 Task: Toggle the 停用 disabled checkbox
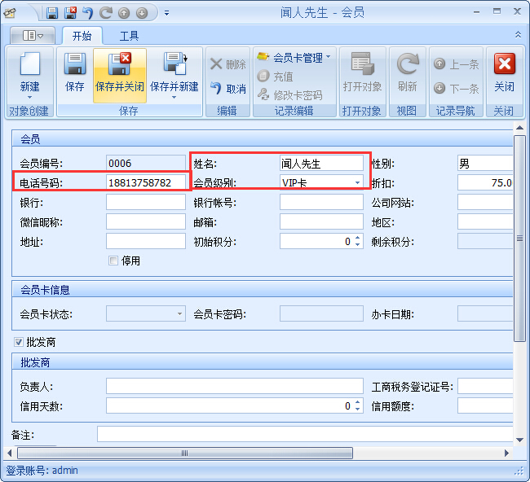click(113, 261)
